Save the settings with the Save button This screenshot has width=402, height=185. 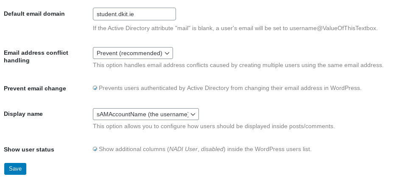[x=15, y=168]
